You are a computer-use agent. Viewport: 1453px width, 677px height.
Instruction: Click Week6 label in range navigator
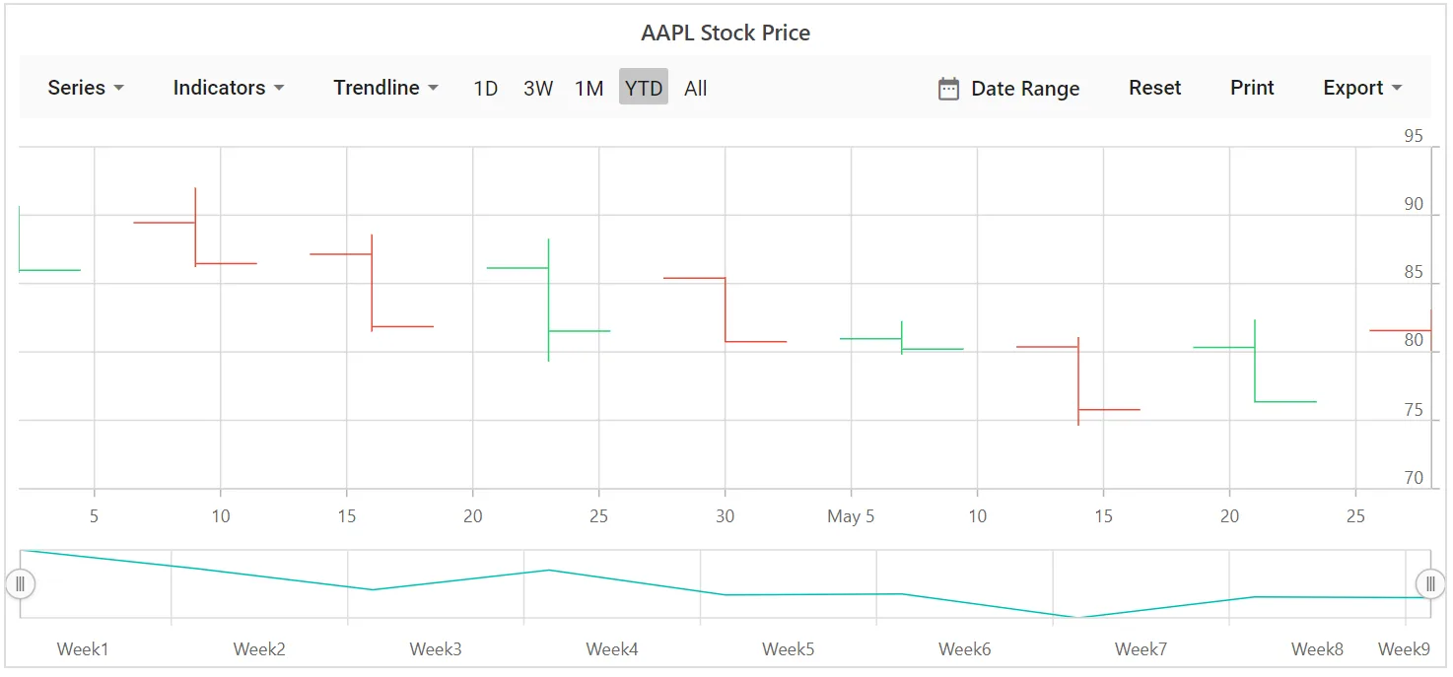tap(965, 649)
